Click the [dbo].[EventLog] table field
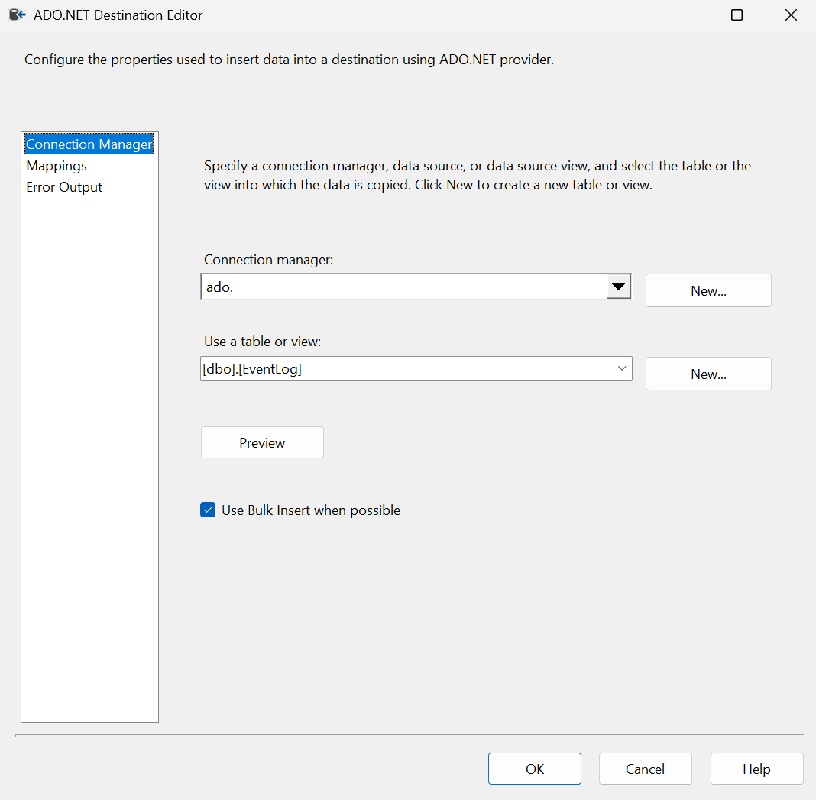The height and width of the screenshot is (800, 816). click(x=382, y=368)
